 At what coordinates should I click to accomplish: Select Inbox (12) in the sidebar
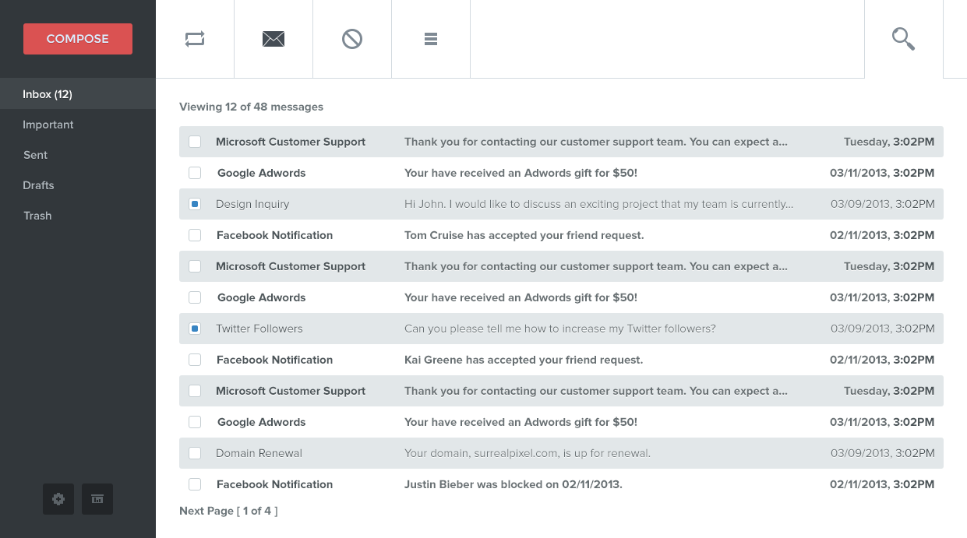(x=48, y=94)
